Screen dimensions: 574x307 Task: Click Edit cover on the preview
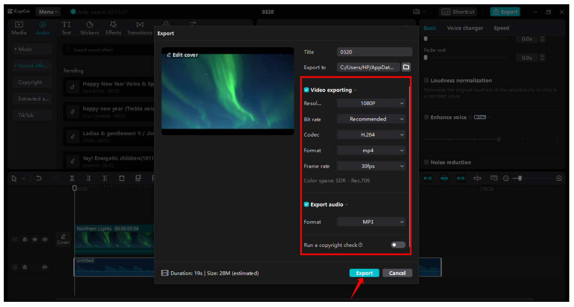(182, 55)
